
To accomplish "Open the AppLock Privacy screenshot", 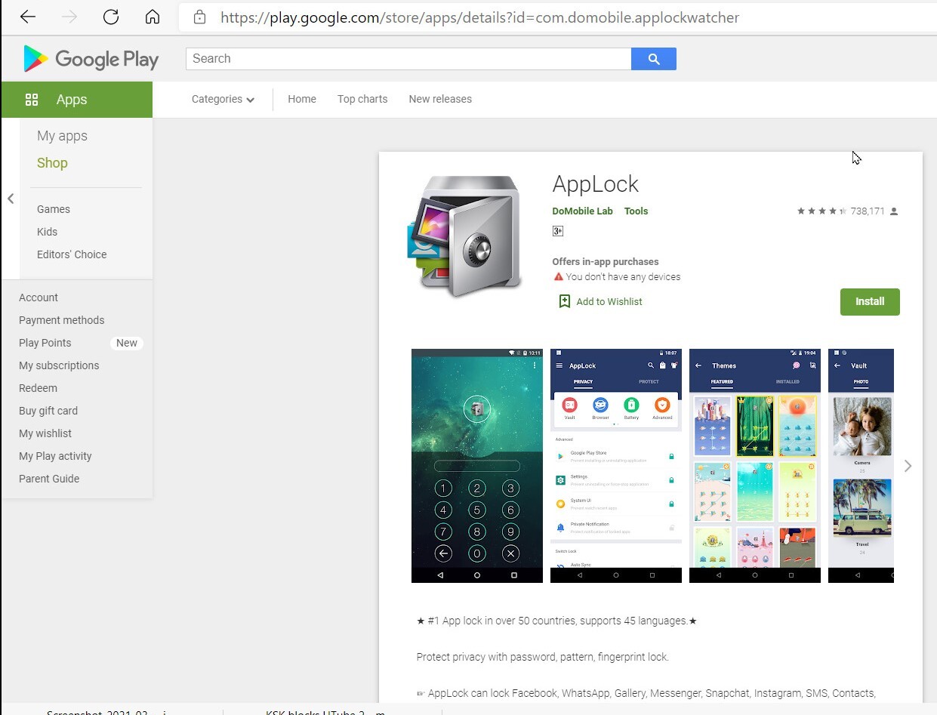I will click(616, 466).
